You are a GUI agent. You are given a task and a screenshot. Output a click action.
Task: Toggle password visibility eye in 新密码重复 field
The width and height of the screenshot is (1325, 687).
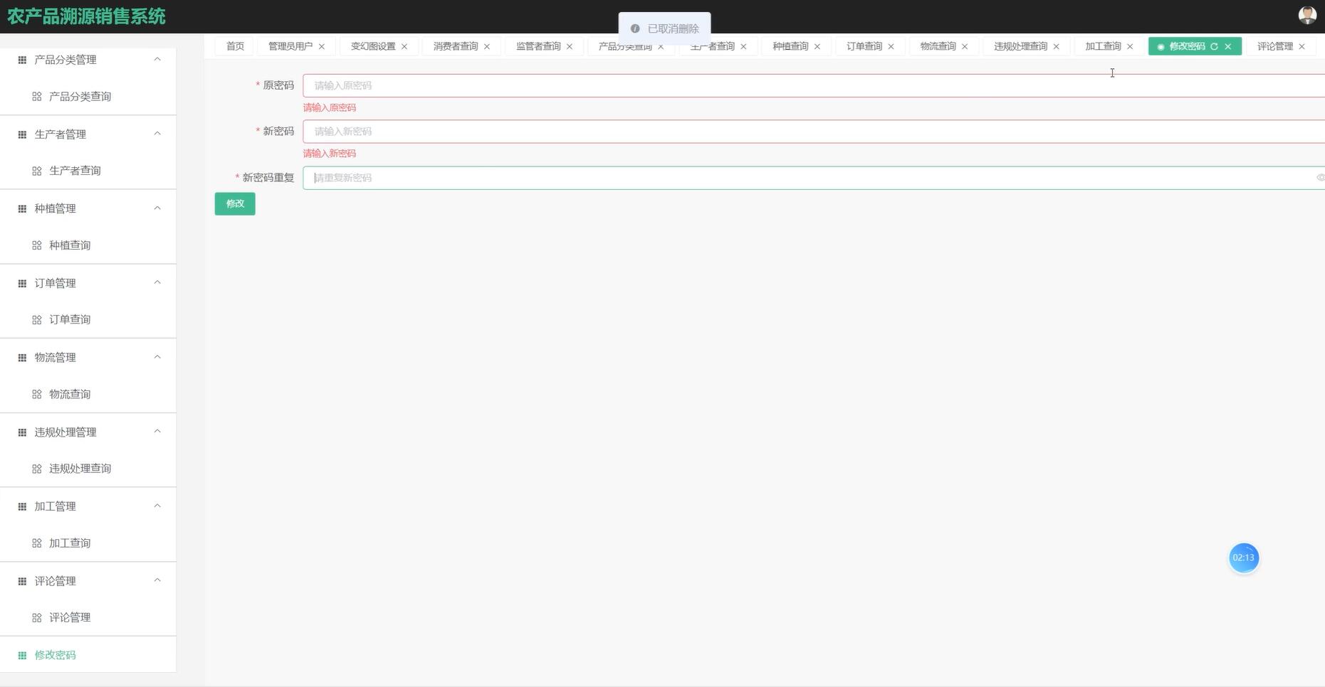click(1319, 178)
